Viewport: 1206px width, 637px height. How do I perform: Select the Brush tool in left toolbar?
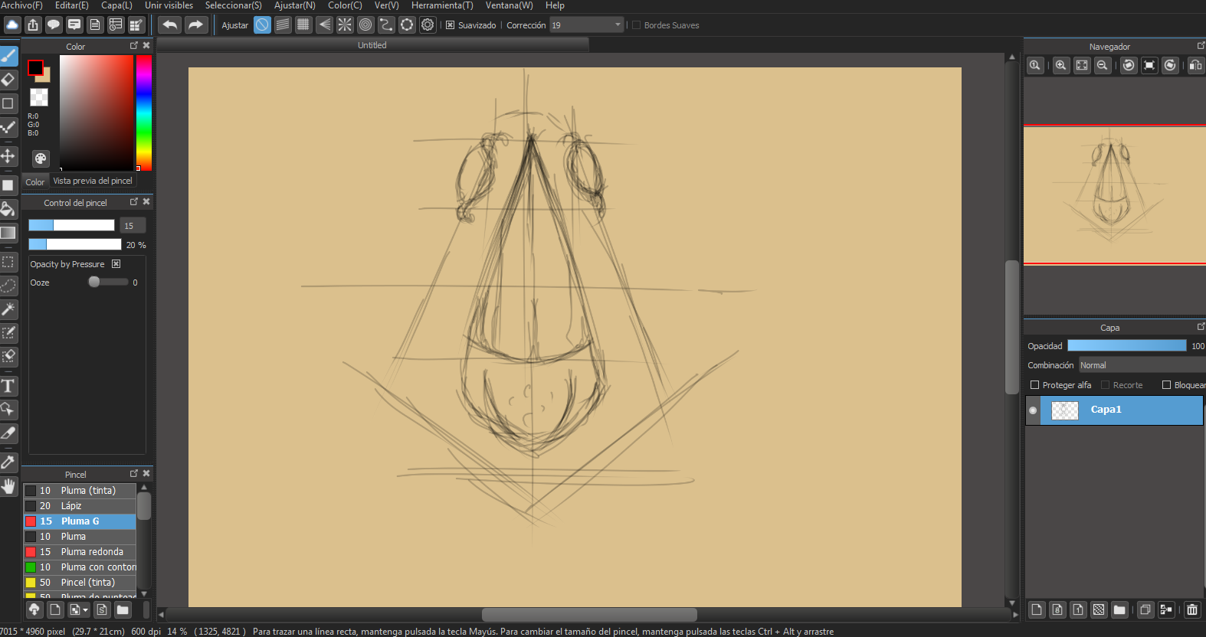8,56
